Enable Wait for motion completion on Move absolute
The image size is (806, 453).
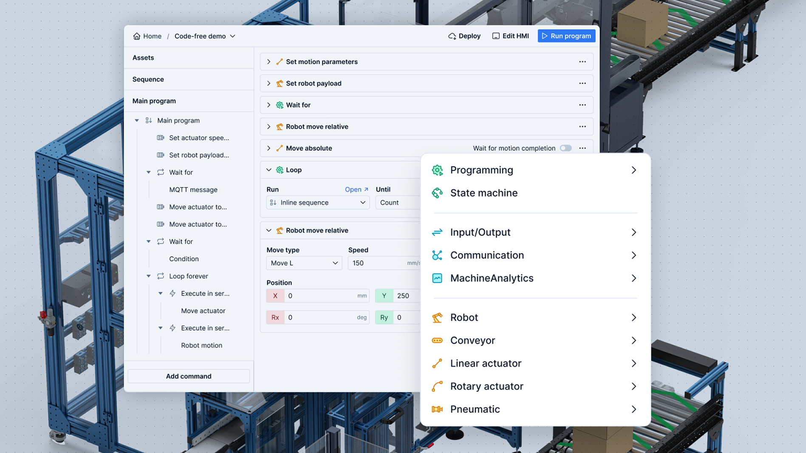click(x=566, y=148)
